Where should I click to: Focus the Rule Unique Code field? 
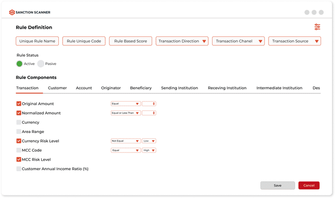84,41
